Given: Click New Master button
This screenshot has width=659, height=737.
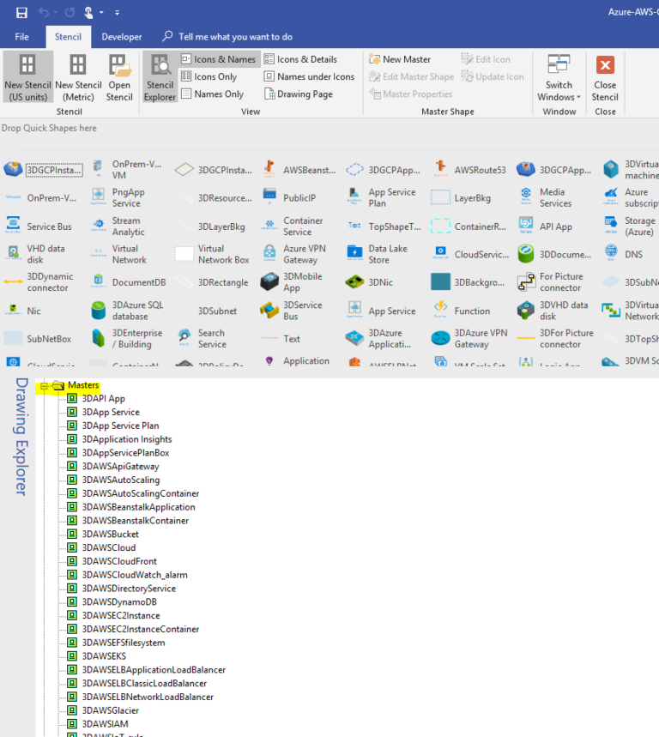Looking at the screenshot, I should [400, 59].
